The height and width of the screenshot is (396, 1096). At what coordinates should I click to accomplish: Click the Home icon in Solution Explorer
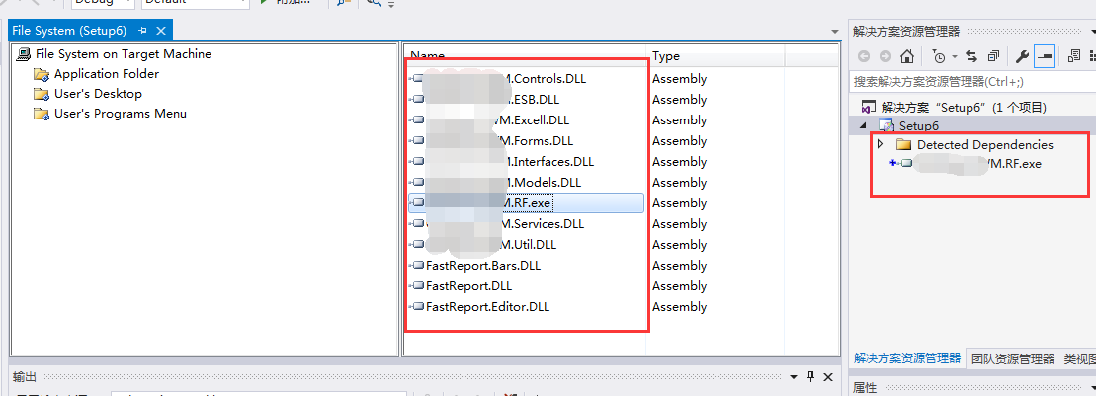(x=906, y=56)
